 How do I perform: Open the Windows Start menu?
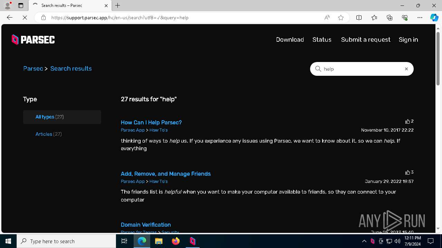click(x=8, y=241)
